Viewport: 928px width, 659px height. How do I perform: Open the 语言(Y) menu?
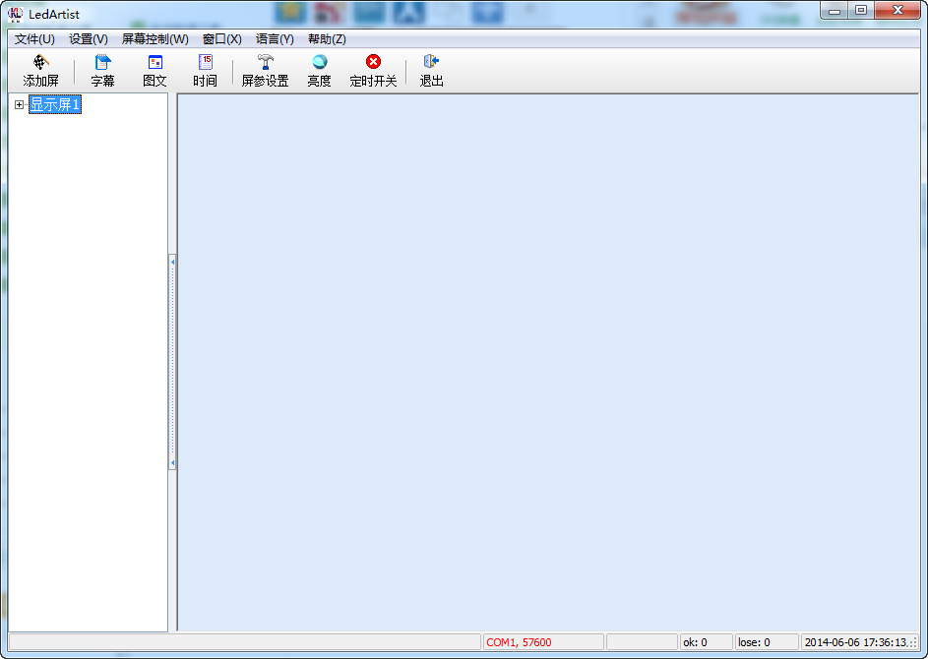275,39
